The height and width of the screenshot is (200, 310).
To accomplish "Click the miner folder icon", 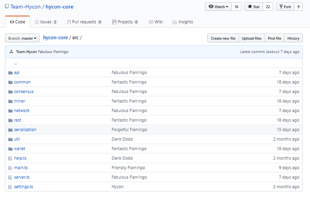I will point(10,101).
